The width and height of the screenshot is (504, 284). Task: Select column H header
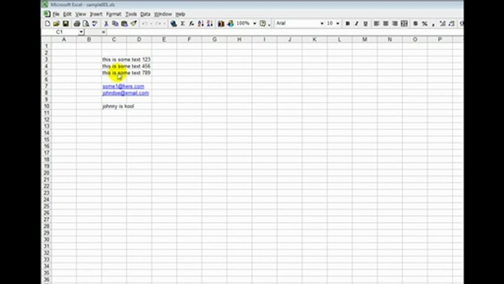(239, 39)
